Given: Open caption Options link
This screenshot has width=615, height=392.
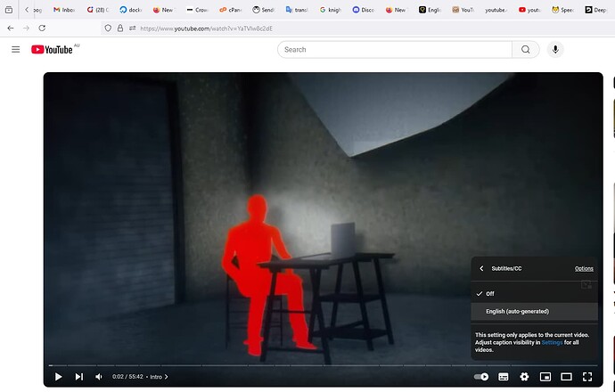Looking at the screenshot, I should pos(584,268).
